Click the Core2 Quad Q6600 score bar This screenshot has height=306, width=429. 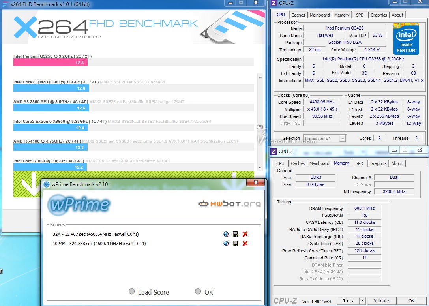tap(51, 88)
